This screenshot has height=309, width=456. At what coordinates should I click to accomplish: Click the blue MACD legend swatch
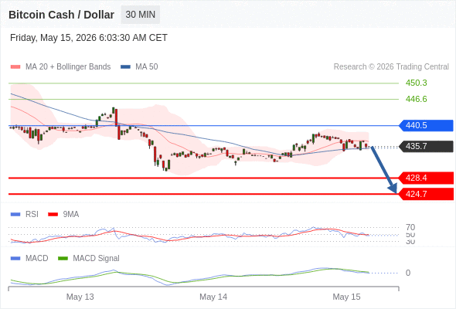15,259
